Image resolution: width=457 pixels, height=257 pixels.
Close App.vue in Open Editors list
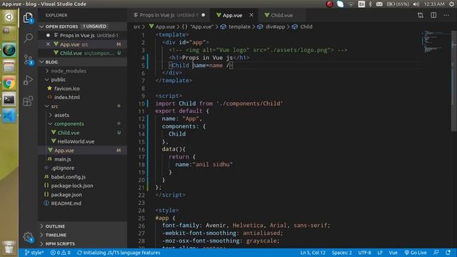click(48, 44)
